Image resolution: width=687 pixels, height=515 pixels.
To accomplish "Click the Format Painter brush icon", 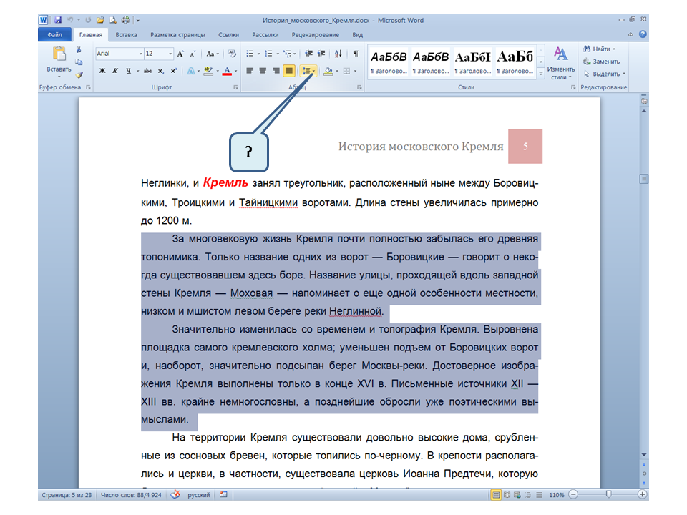I will pos(79,74).
